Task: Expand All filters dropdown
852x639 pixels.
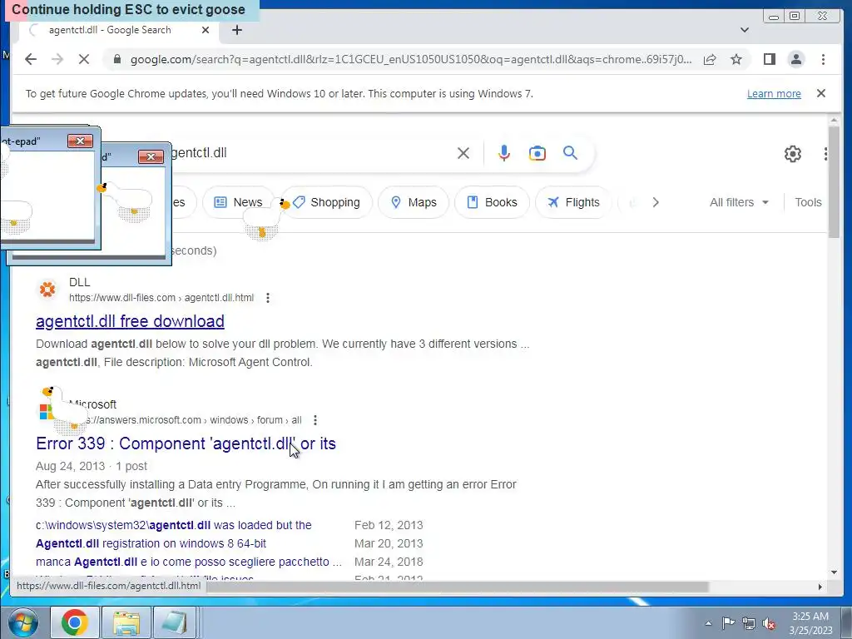Action: tap(739, 202)
